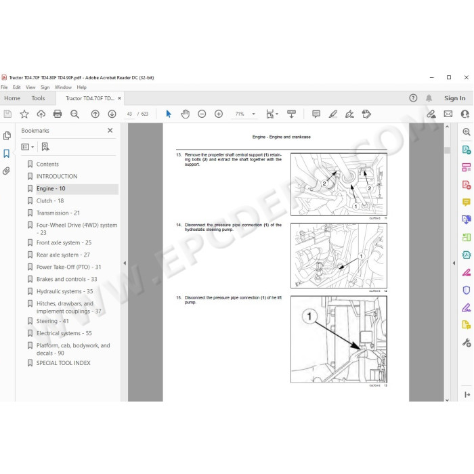Add document to starred with star icon
This screenshot has width=474, height=474.
click(x=24, y=114)
